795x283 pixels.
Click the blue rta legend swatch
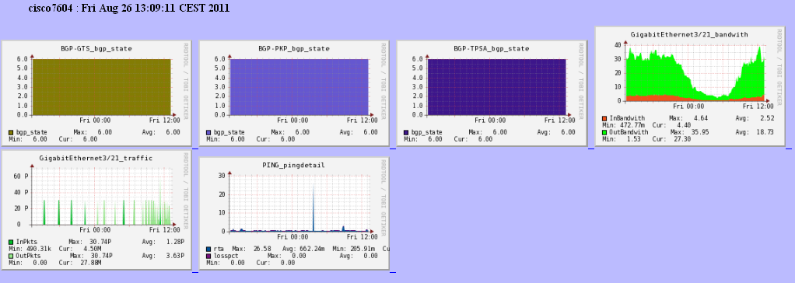coord(208,249)
